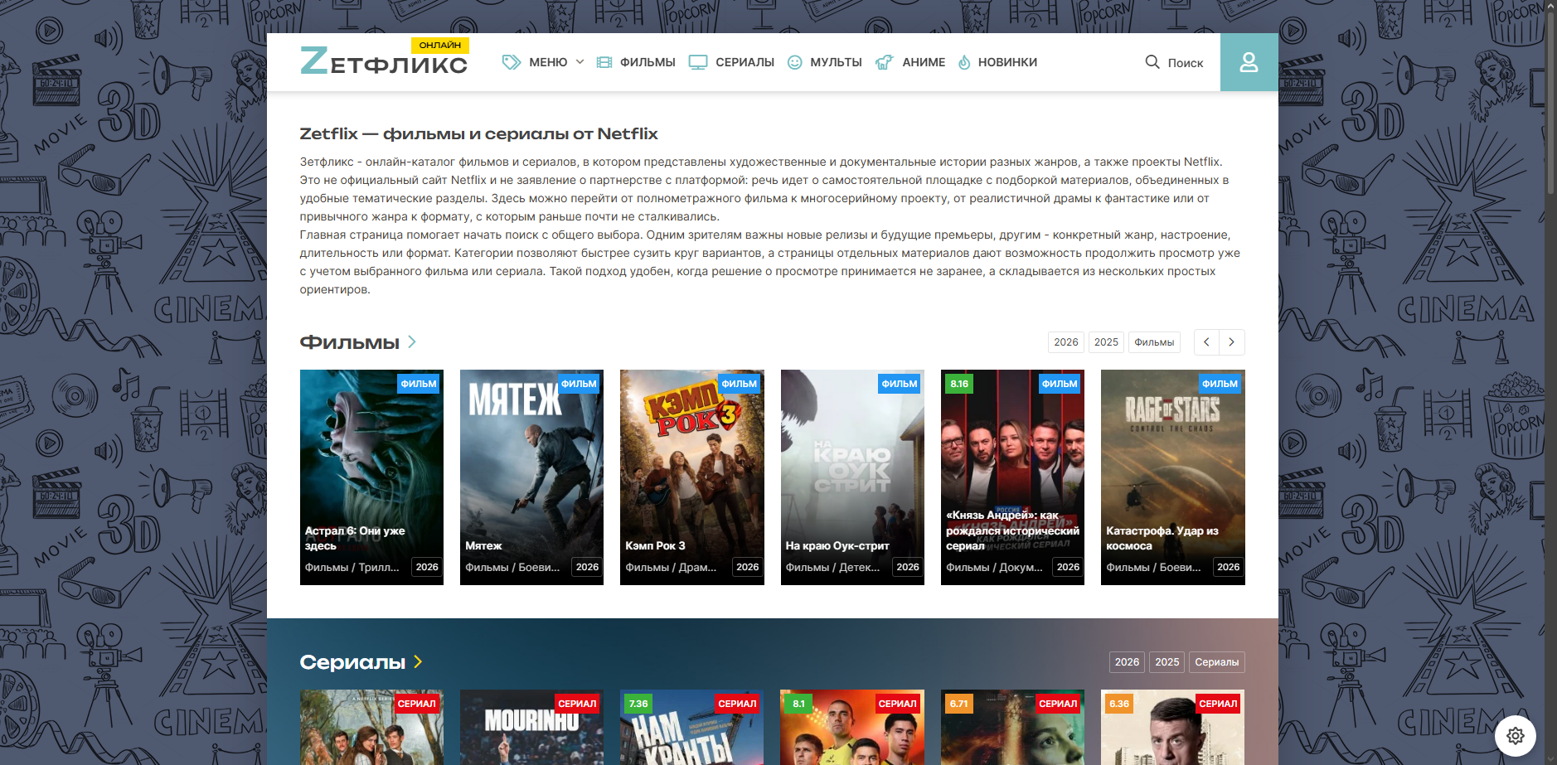
Task: Click the tag icon beside Меню
Action: point(512,62)
